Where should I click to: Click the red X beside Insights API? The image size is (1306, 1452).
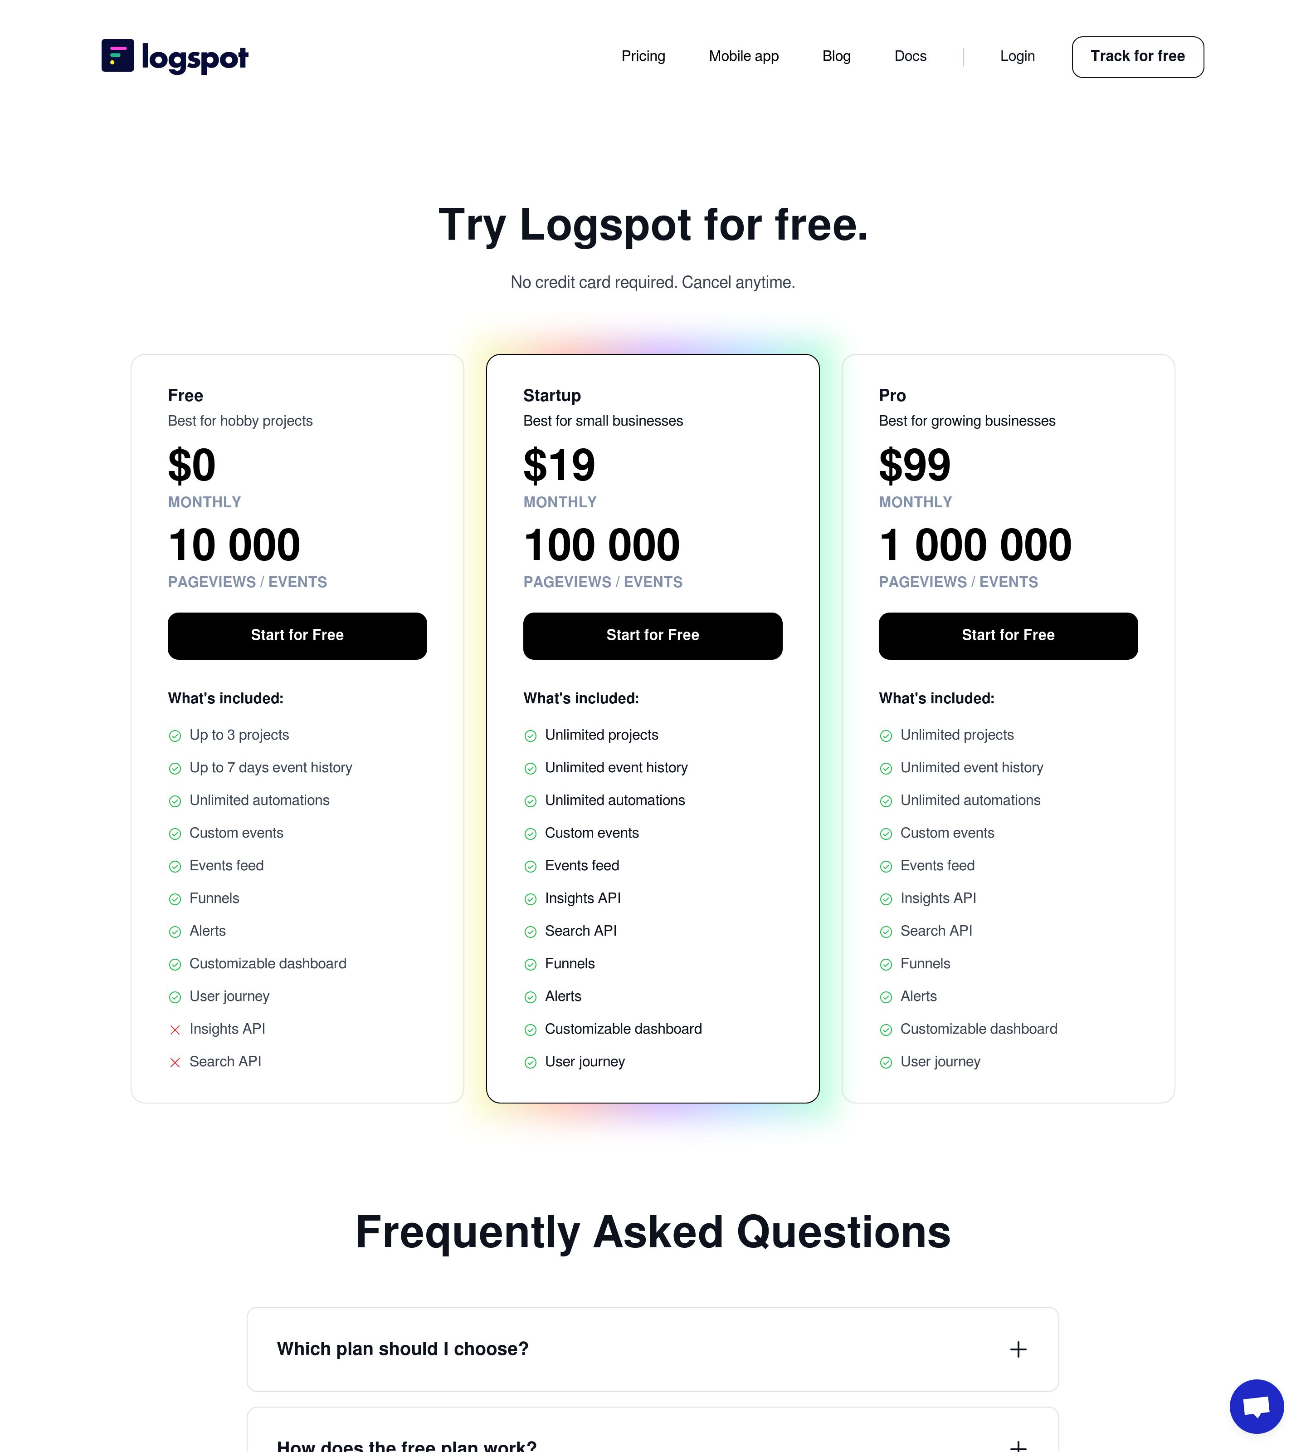pos(175,1030)
